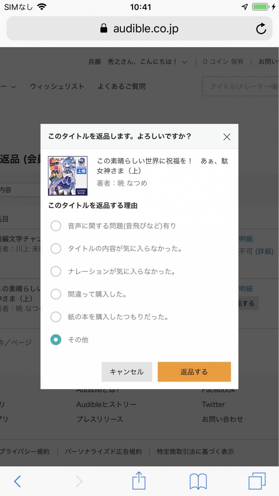Tap the Safari reload page icon
The image size is (279, 496).
[x=261, y=29]
